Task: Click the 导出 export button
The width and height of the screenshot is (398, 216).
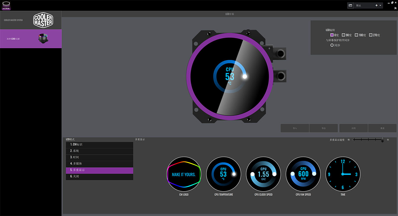Action: pyautogui.click(x=324, y=128)
